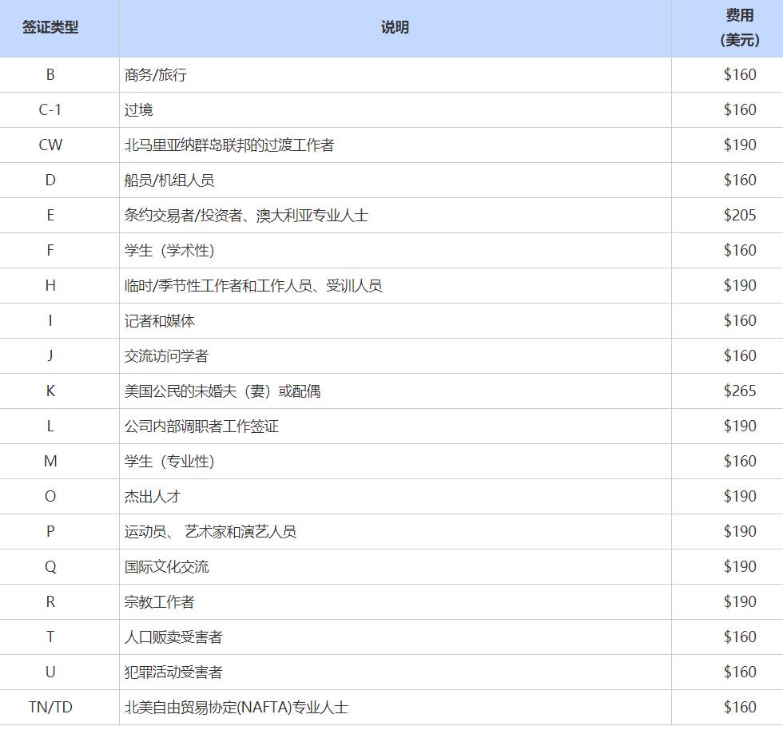This screenshot has height=730, width=783.
Task: Select the TN/TD visa type cell
Action: click(x=50, y=708)
